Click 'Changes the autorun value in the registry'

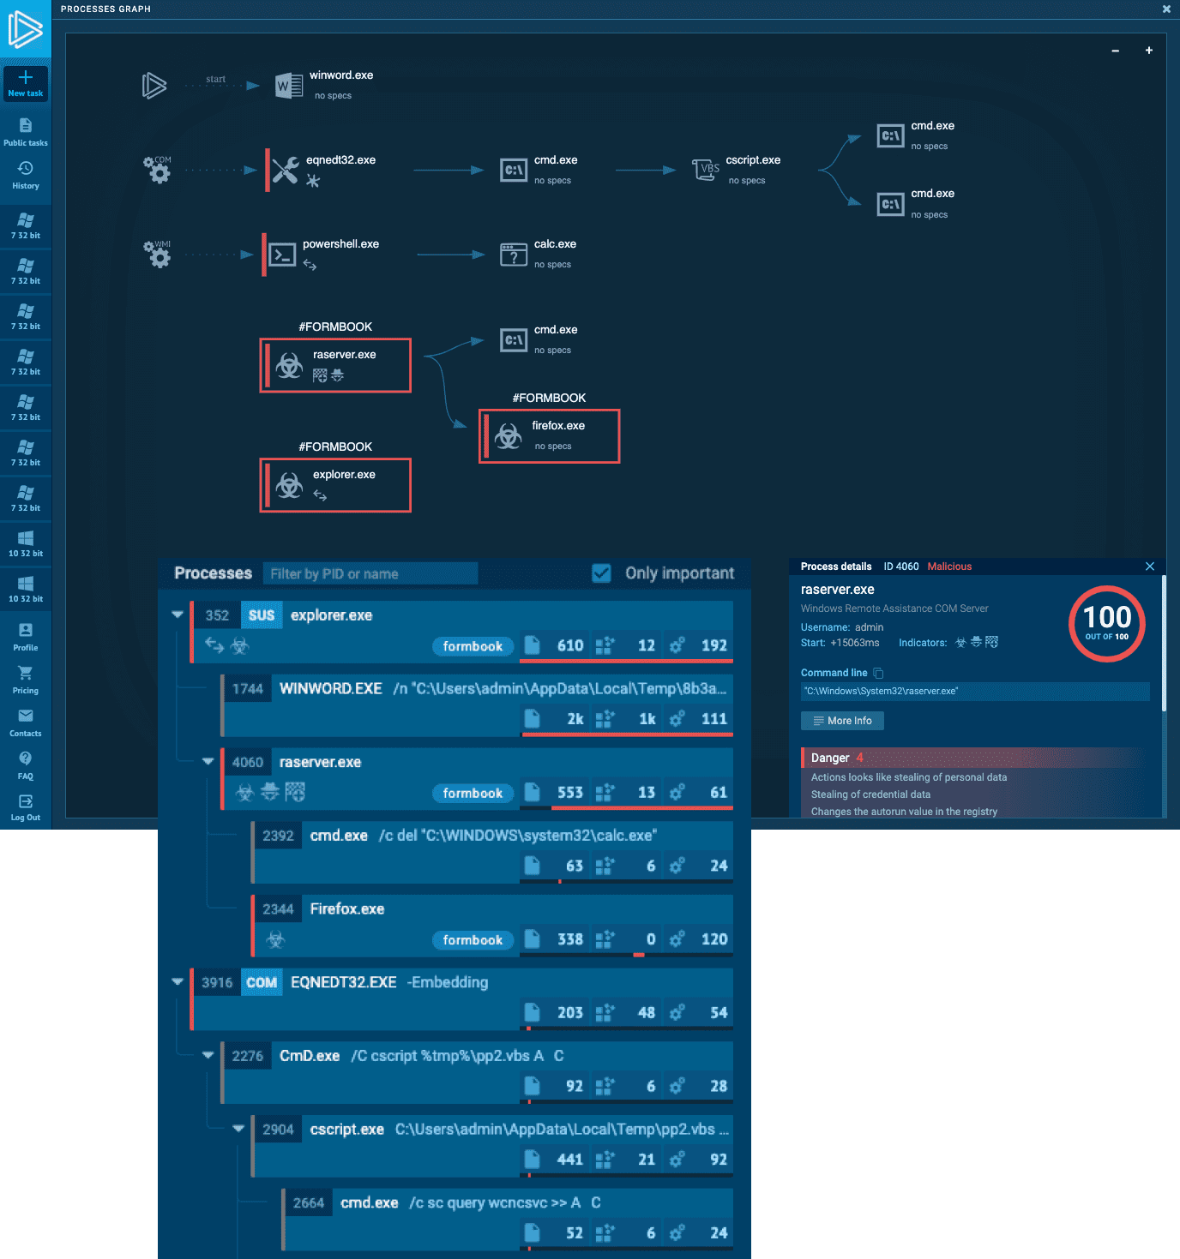904,812
